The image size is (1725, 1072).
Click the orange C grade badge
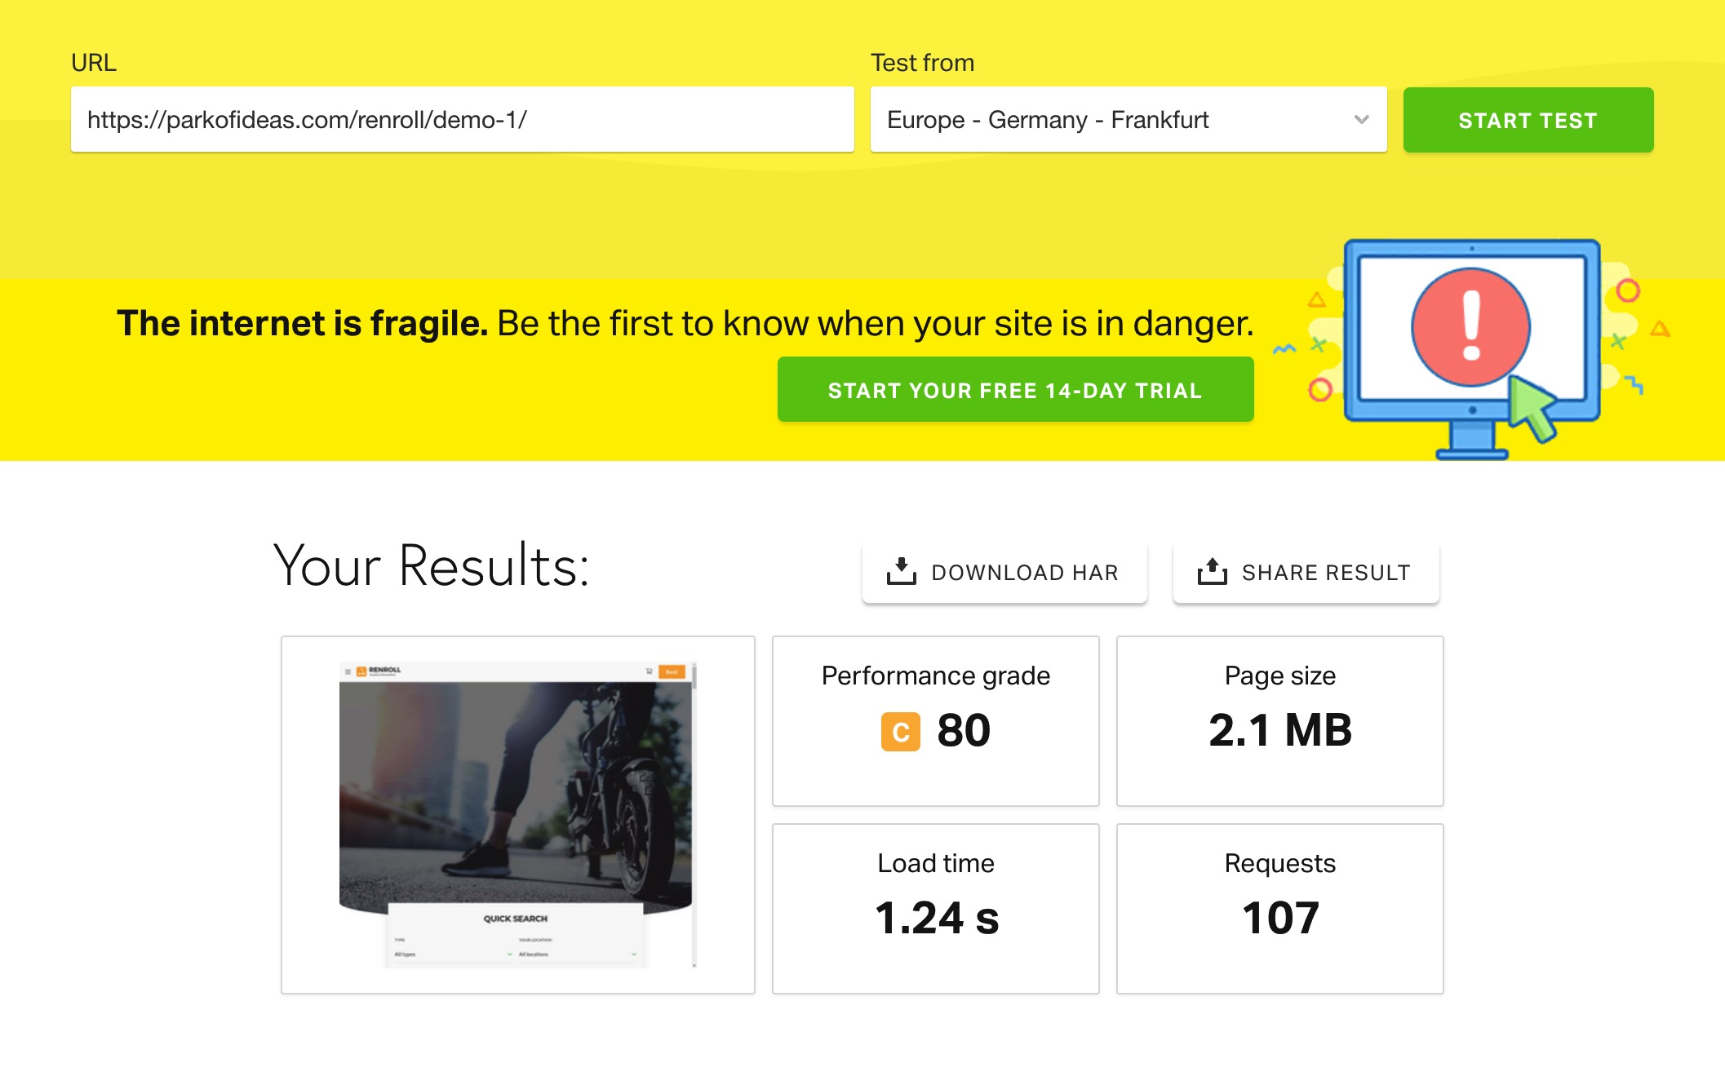click(900, 731)
